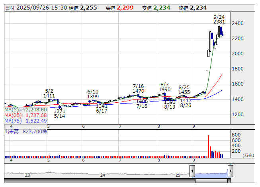Click the 8/25 peak label 1455
The height and width of the screenshot is (187, 260).
(184, 92)
